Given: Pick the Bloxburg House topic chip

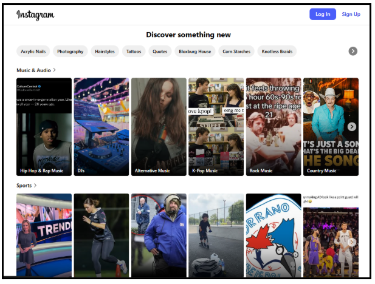Looking at the screenshot, I should 195,52.
